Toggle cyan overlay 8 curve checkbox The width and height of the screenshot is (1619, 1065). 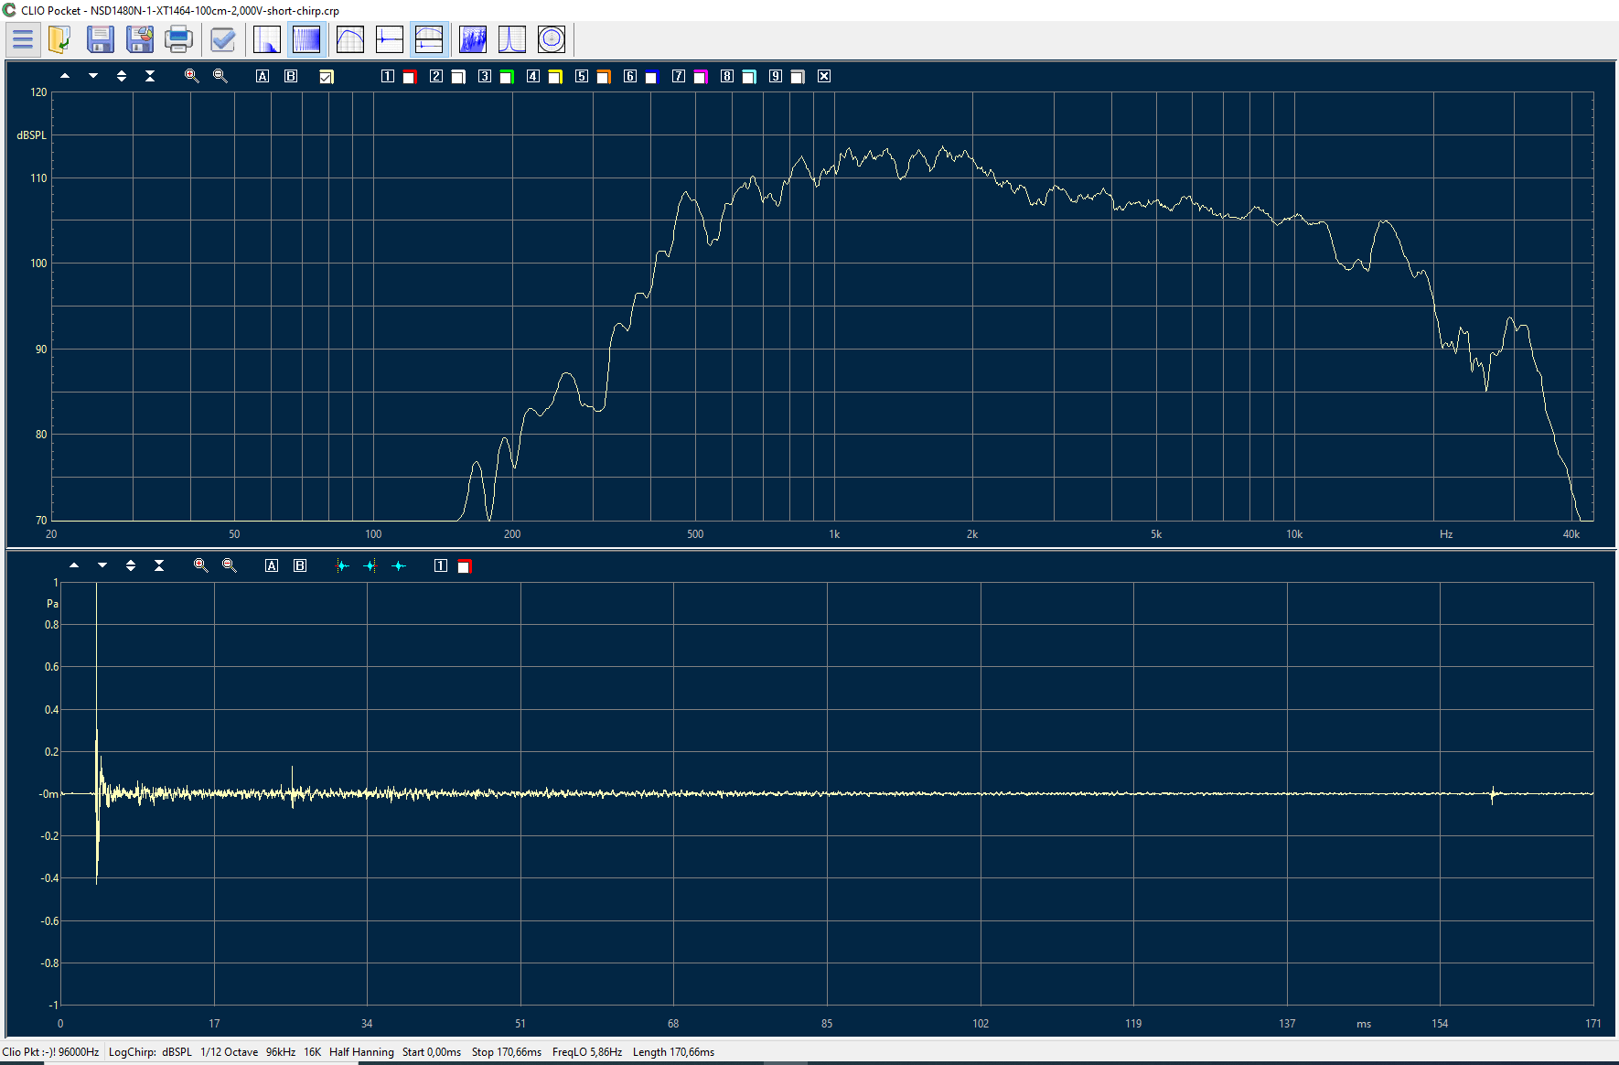[x=749, y=77]
